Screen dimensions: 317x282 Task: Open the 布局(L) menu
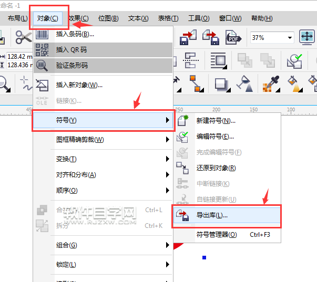pyautogui.click(x=17, y=18)
